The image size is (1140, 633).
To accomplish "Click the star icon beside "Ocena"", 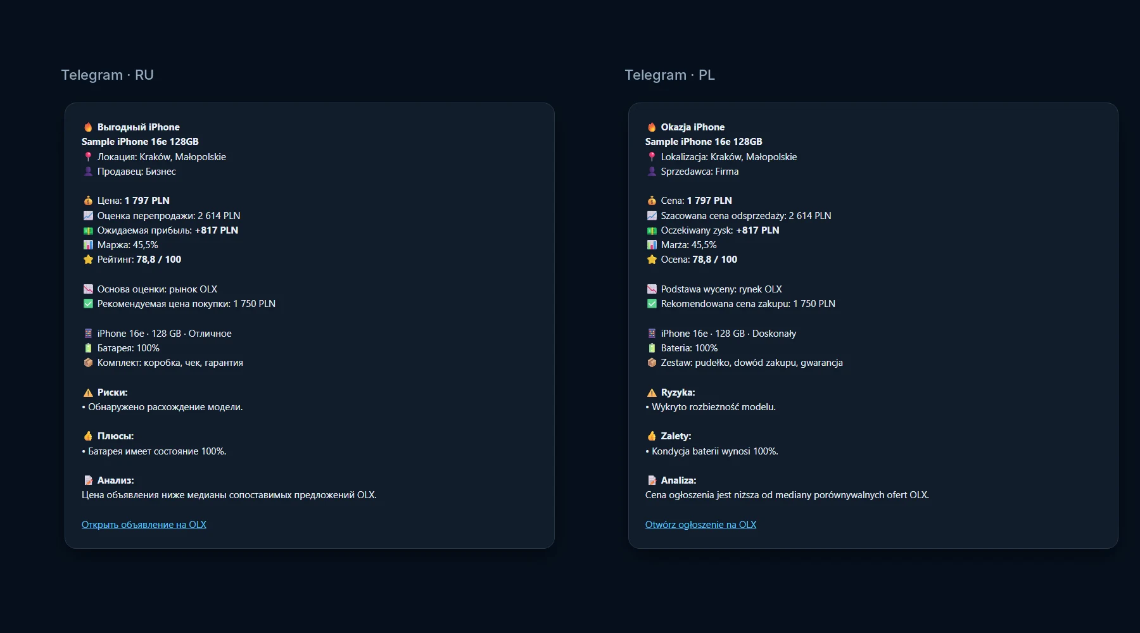I will [652, 260].
